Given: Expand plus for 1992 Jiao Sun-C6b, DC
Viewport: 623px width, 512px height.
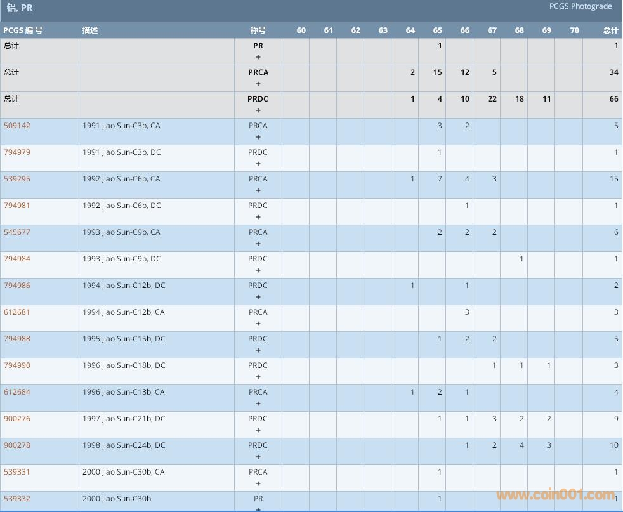Looking at the screenshot, I should point(258,217).
